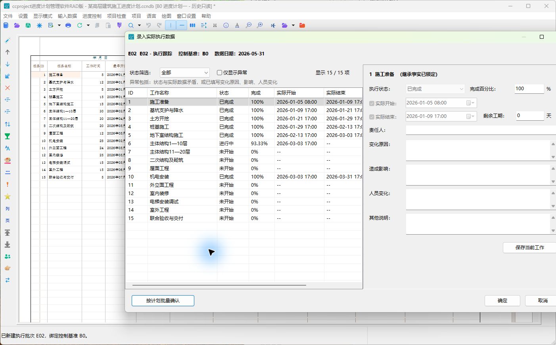The image size is (556, 345).
Task: Open the 项目检查 menu
Action: [x=117, y=16]
